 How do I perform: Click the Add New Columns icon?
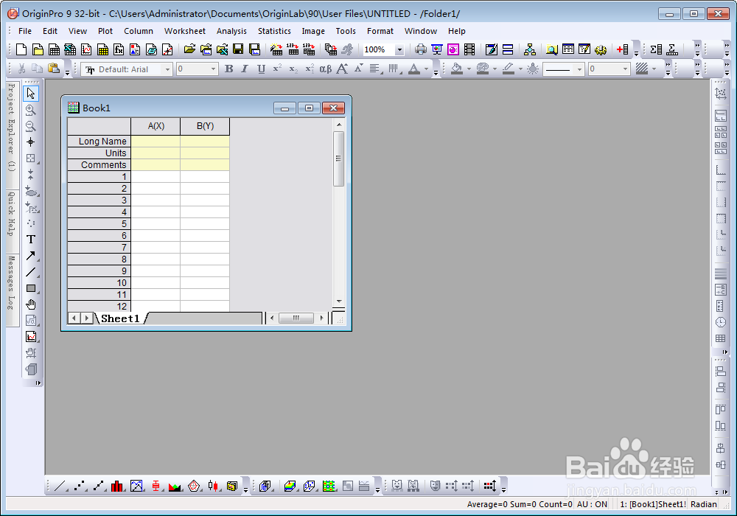[x=622, y=49]
